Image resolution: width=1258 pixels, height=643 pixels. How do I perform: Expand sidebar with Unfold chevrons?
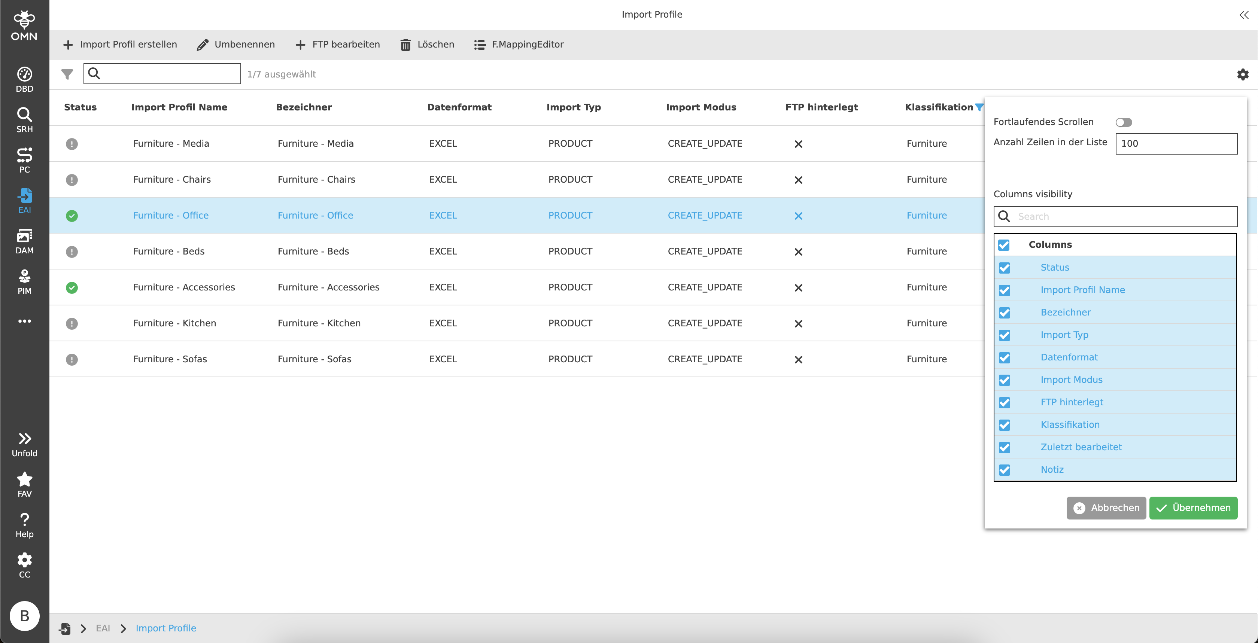pos(24,444)
